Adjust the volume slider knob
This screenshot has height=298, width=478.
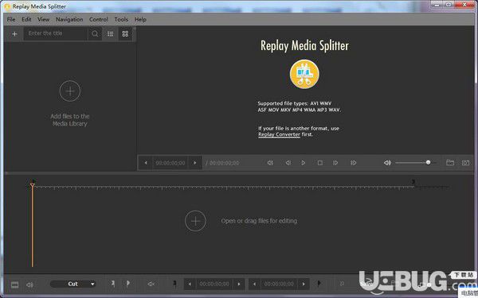pos(429,163)
